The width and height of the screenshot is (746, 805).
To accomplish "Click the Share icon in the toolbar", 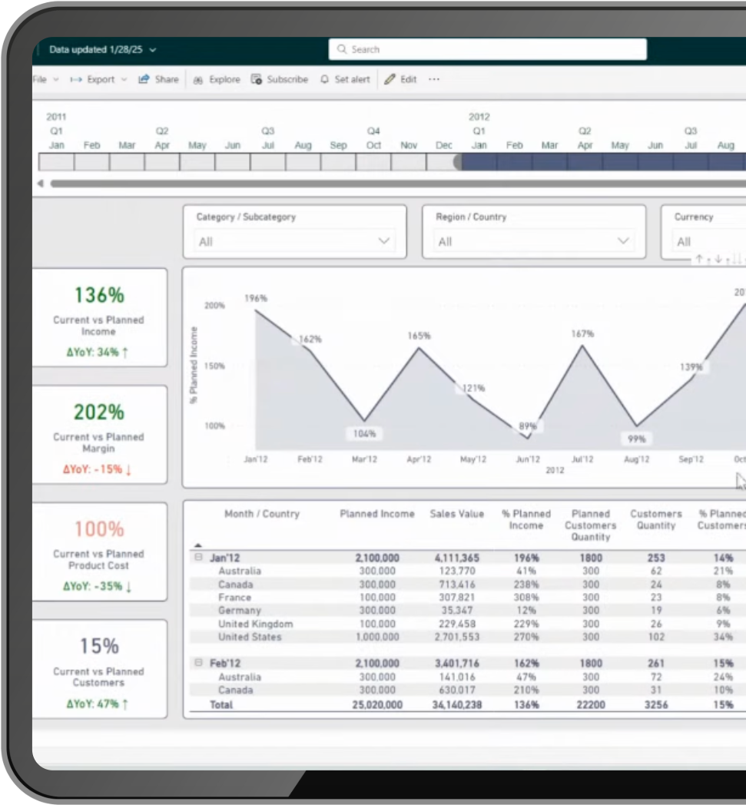I will (x=144, y=79).
